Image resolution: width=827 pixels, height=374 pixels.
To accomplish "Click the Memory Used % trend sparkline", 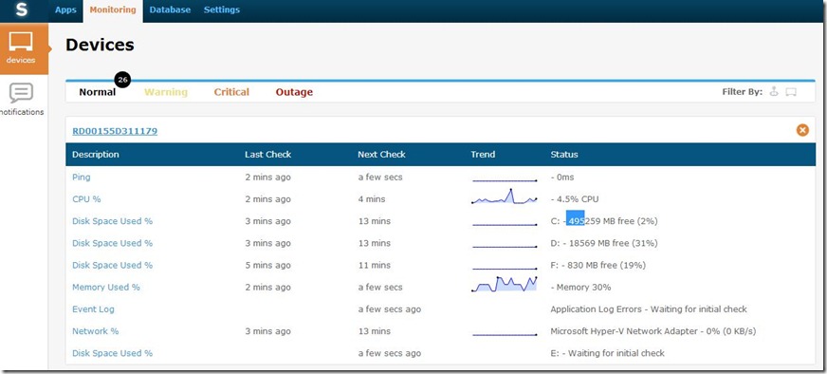I will [505, 284].
